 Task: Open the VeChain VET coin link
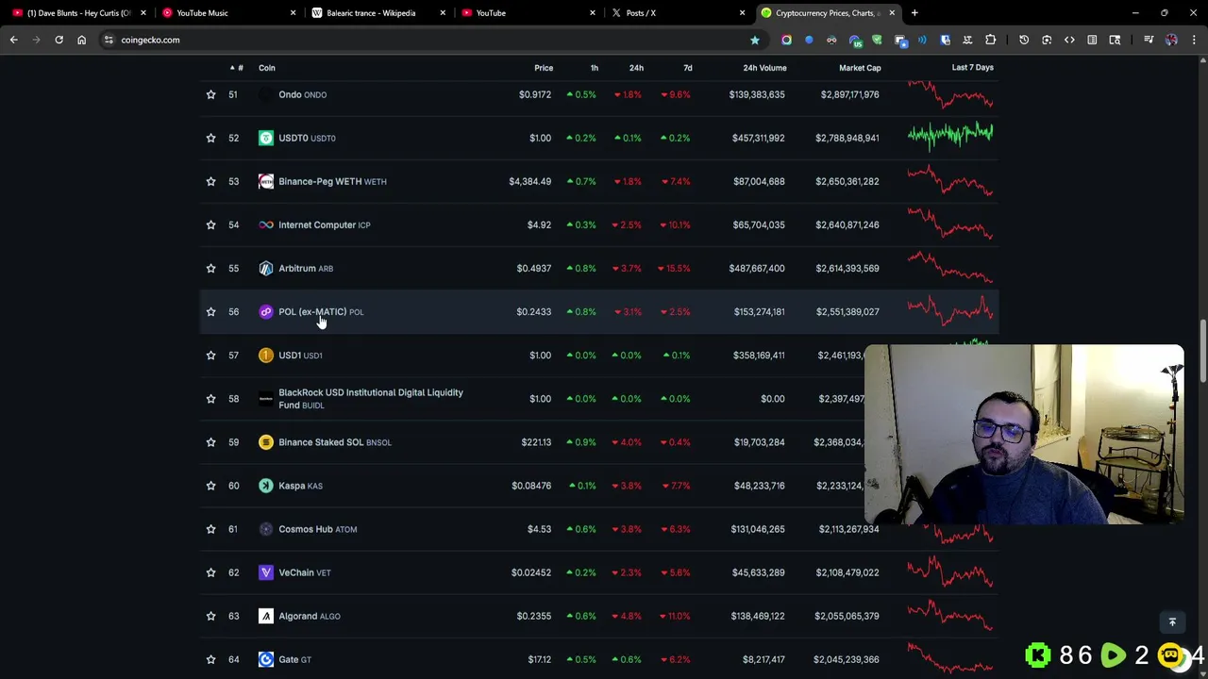(x=304, y=572)
